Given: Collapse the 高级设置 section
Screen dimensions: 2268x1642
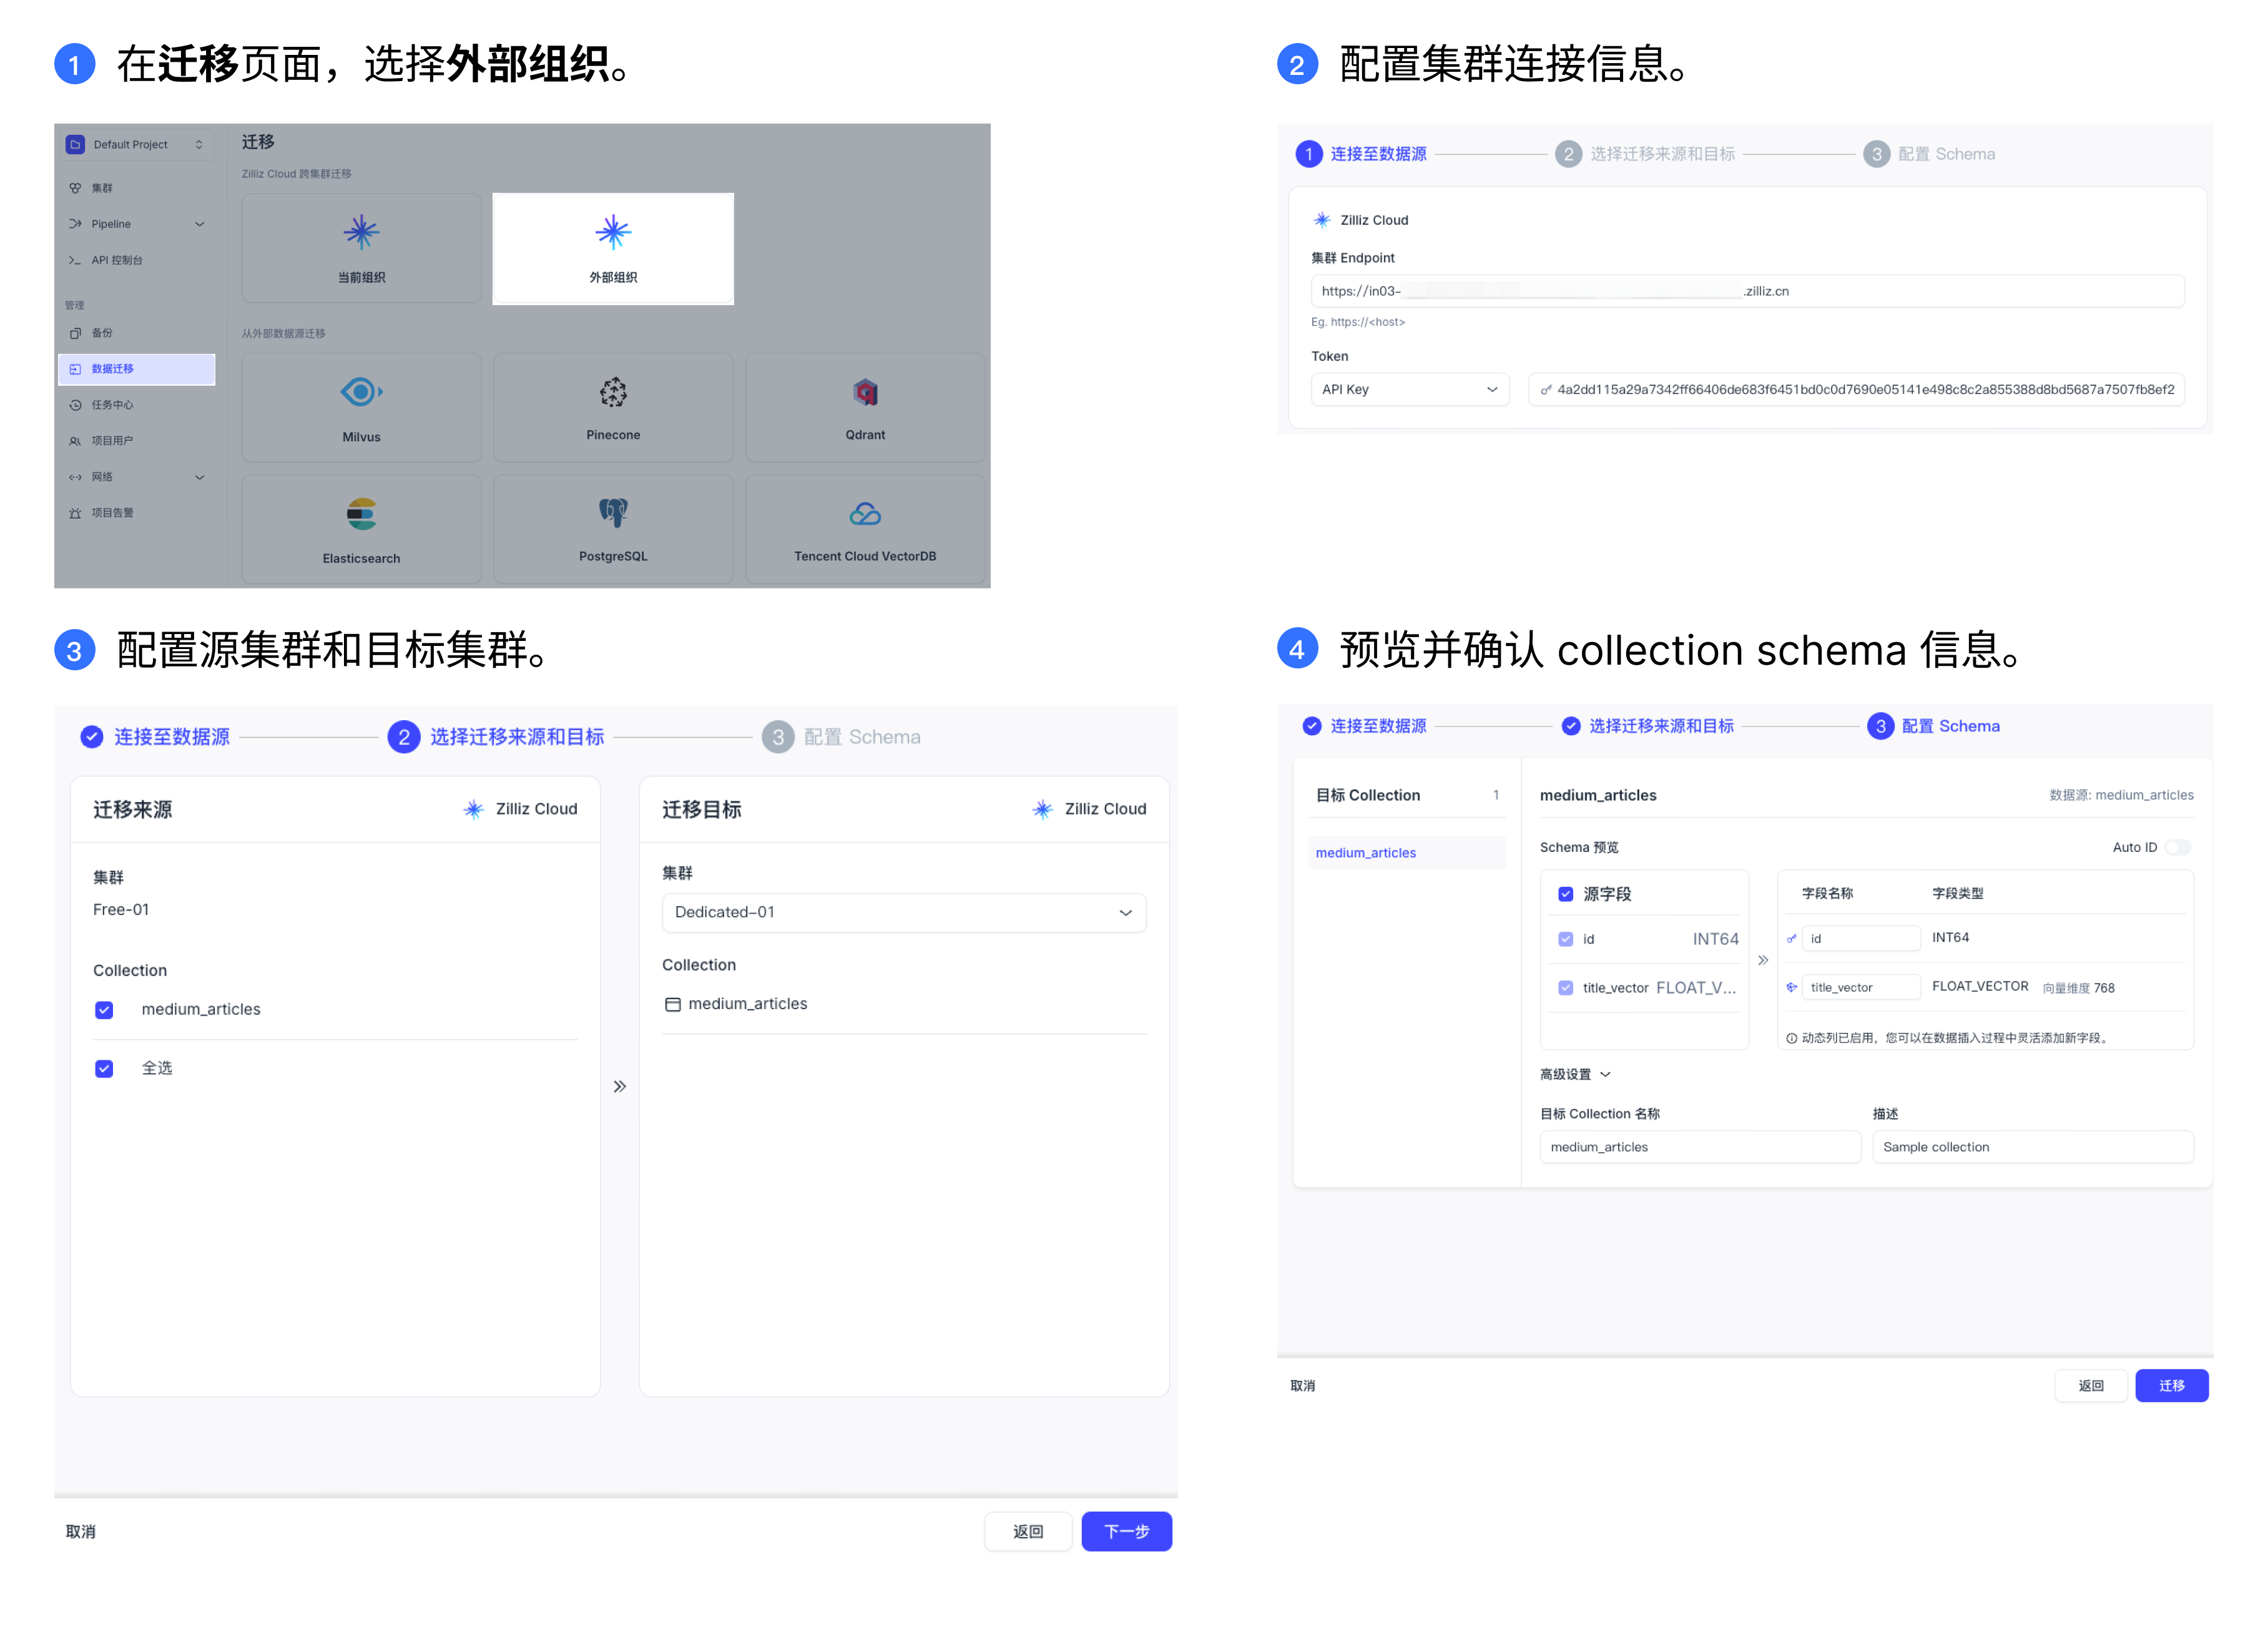Looking at the screenshot, I should click(x=1575, y=1075).
